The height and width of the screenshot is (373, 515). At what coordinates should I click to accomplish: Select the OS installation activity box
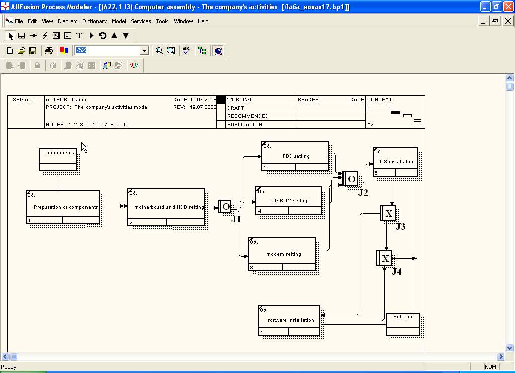click(395, 162)
